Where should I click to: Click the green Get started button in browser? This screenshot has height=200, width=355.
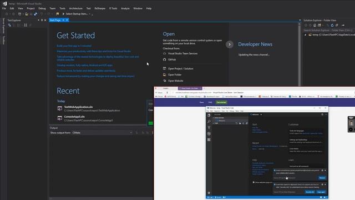221,102
